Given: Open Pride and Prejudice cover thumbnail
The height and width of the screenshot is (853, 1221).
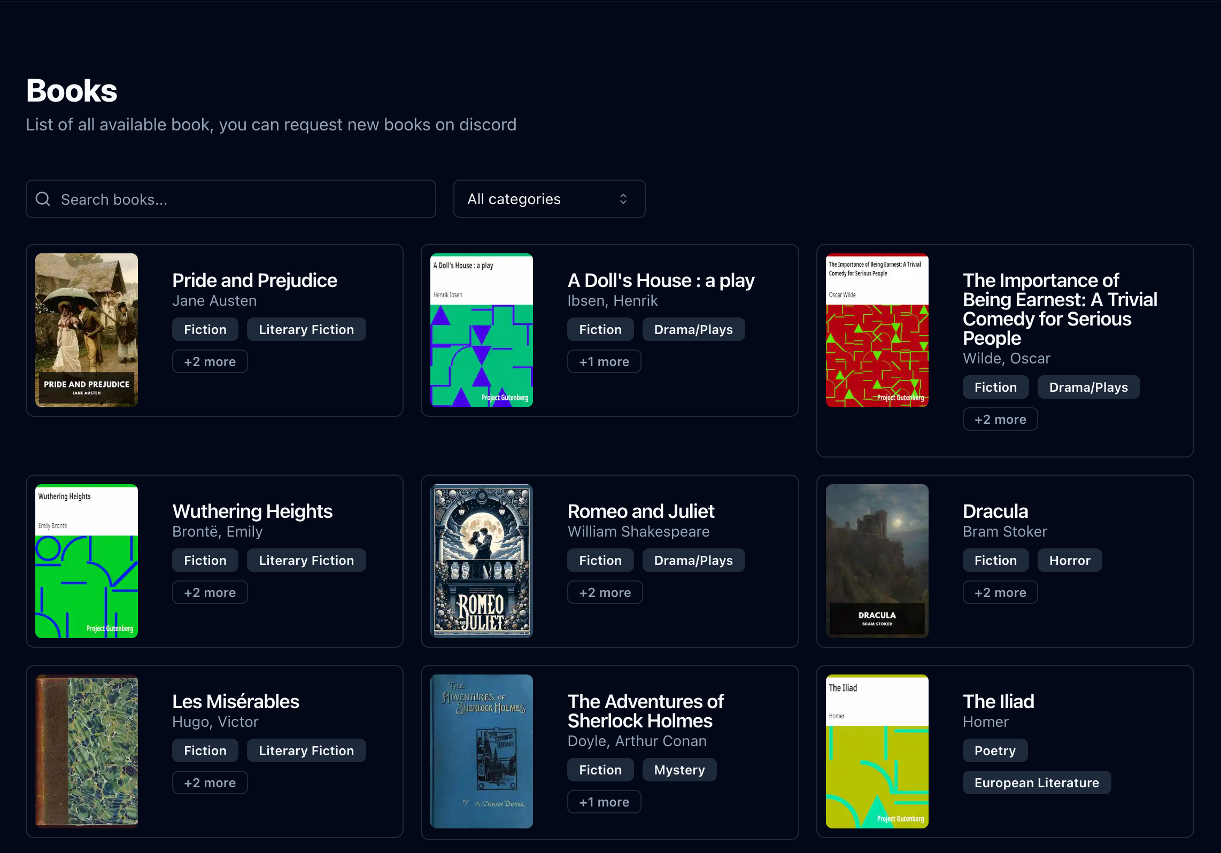Looking at the screenshot, I should point(87,330).
